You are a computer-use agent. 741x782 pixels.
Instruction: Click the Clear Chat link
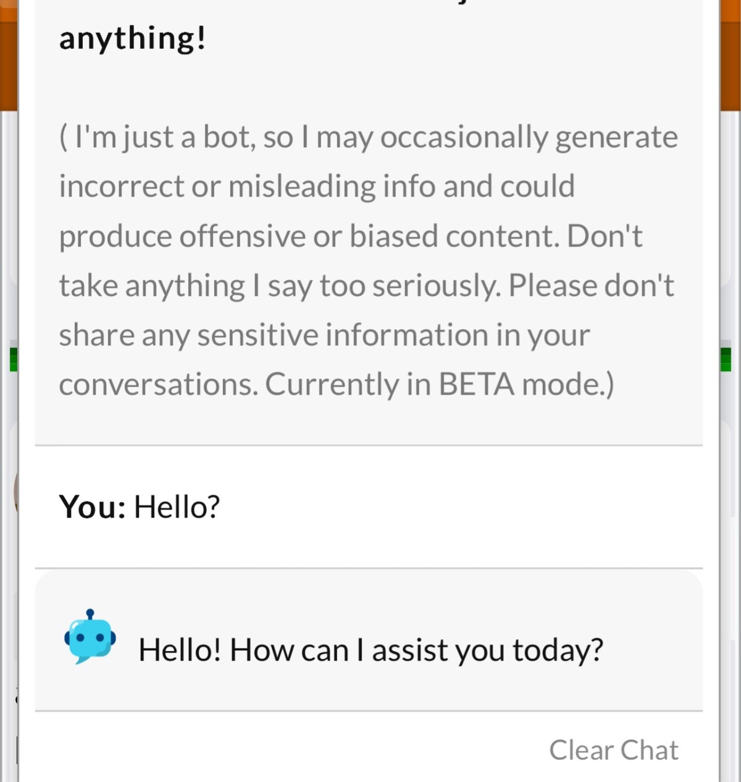613,750
